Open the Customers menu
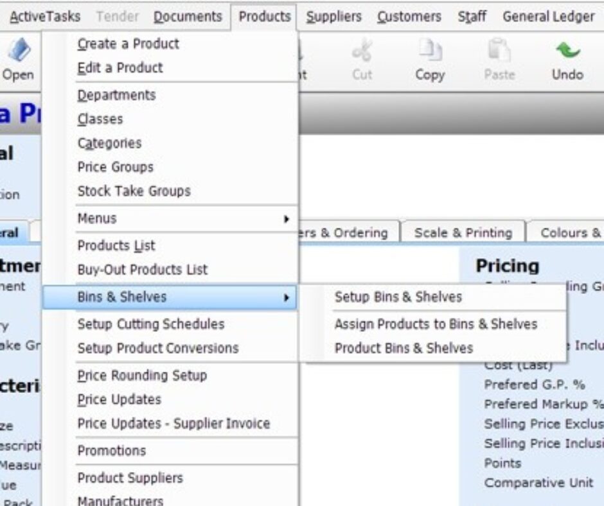 [x=408, y=17]
